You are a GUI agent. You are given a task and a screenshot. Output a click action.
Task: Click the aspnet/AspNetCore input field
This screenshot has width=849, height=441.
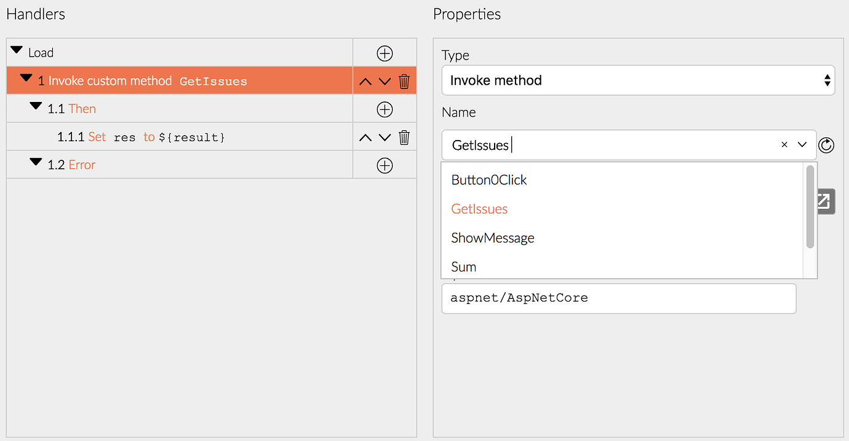click(618, 299)
